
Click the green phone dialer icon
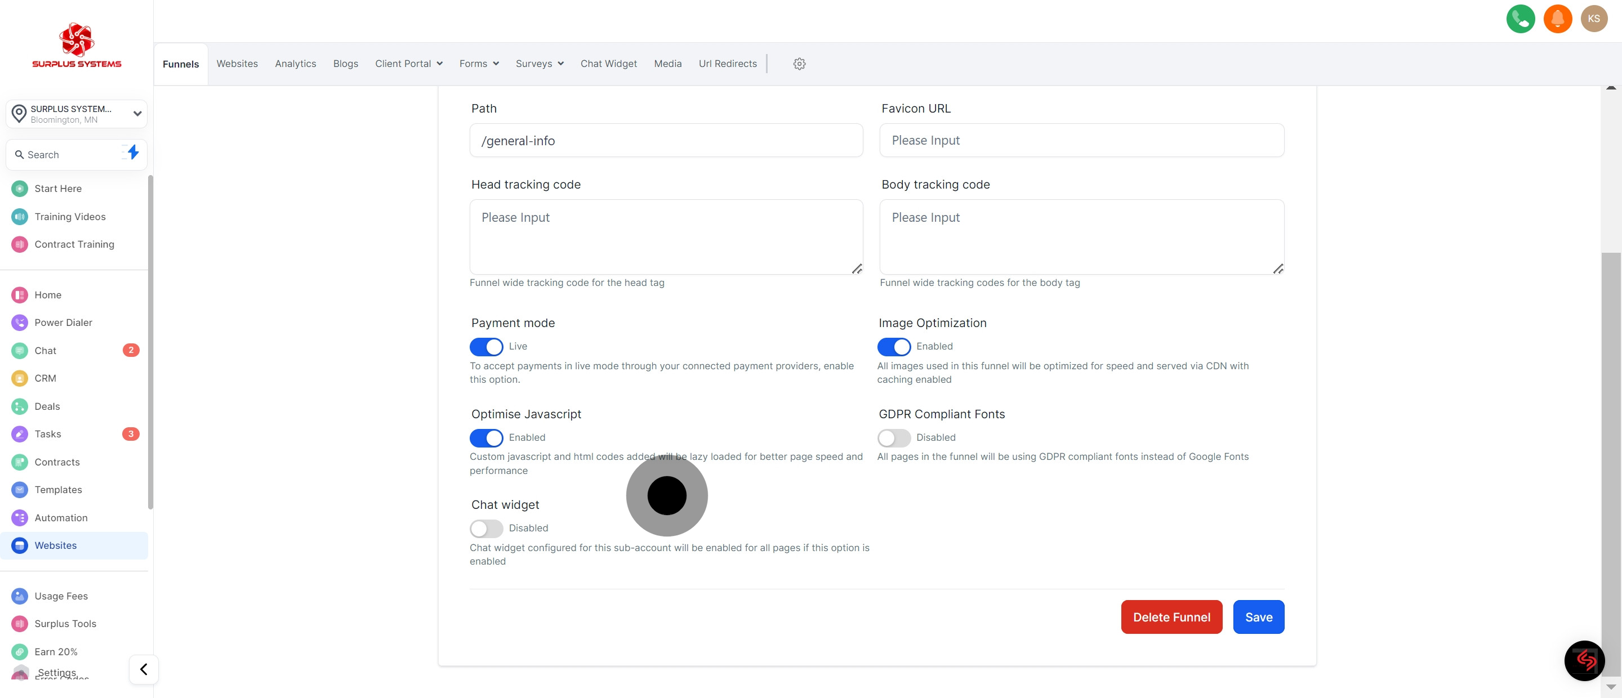coord(1520,19)
